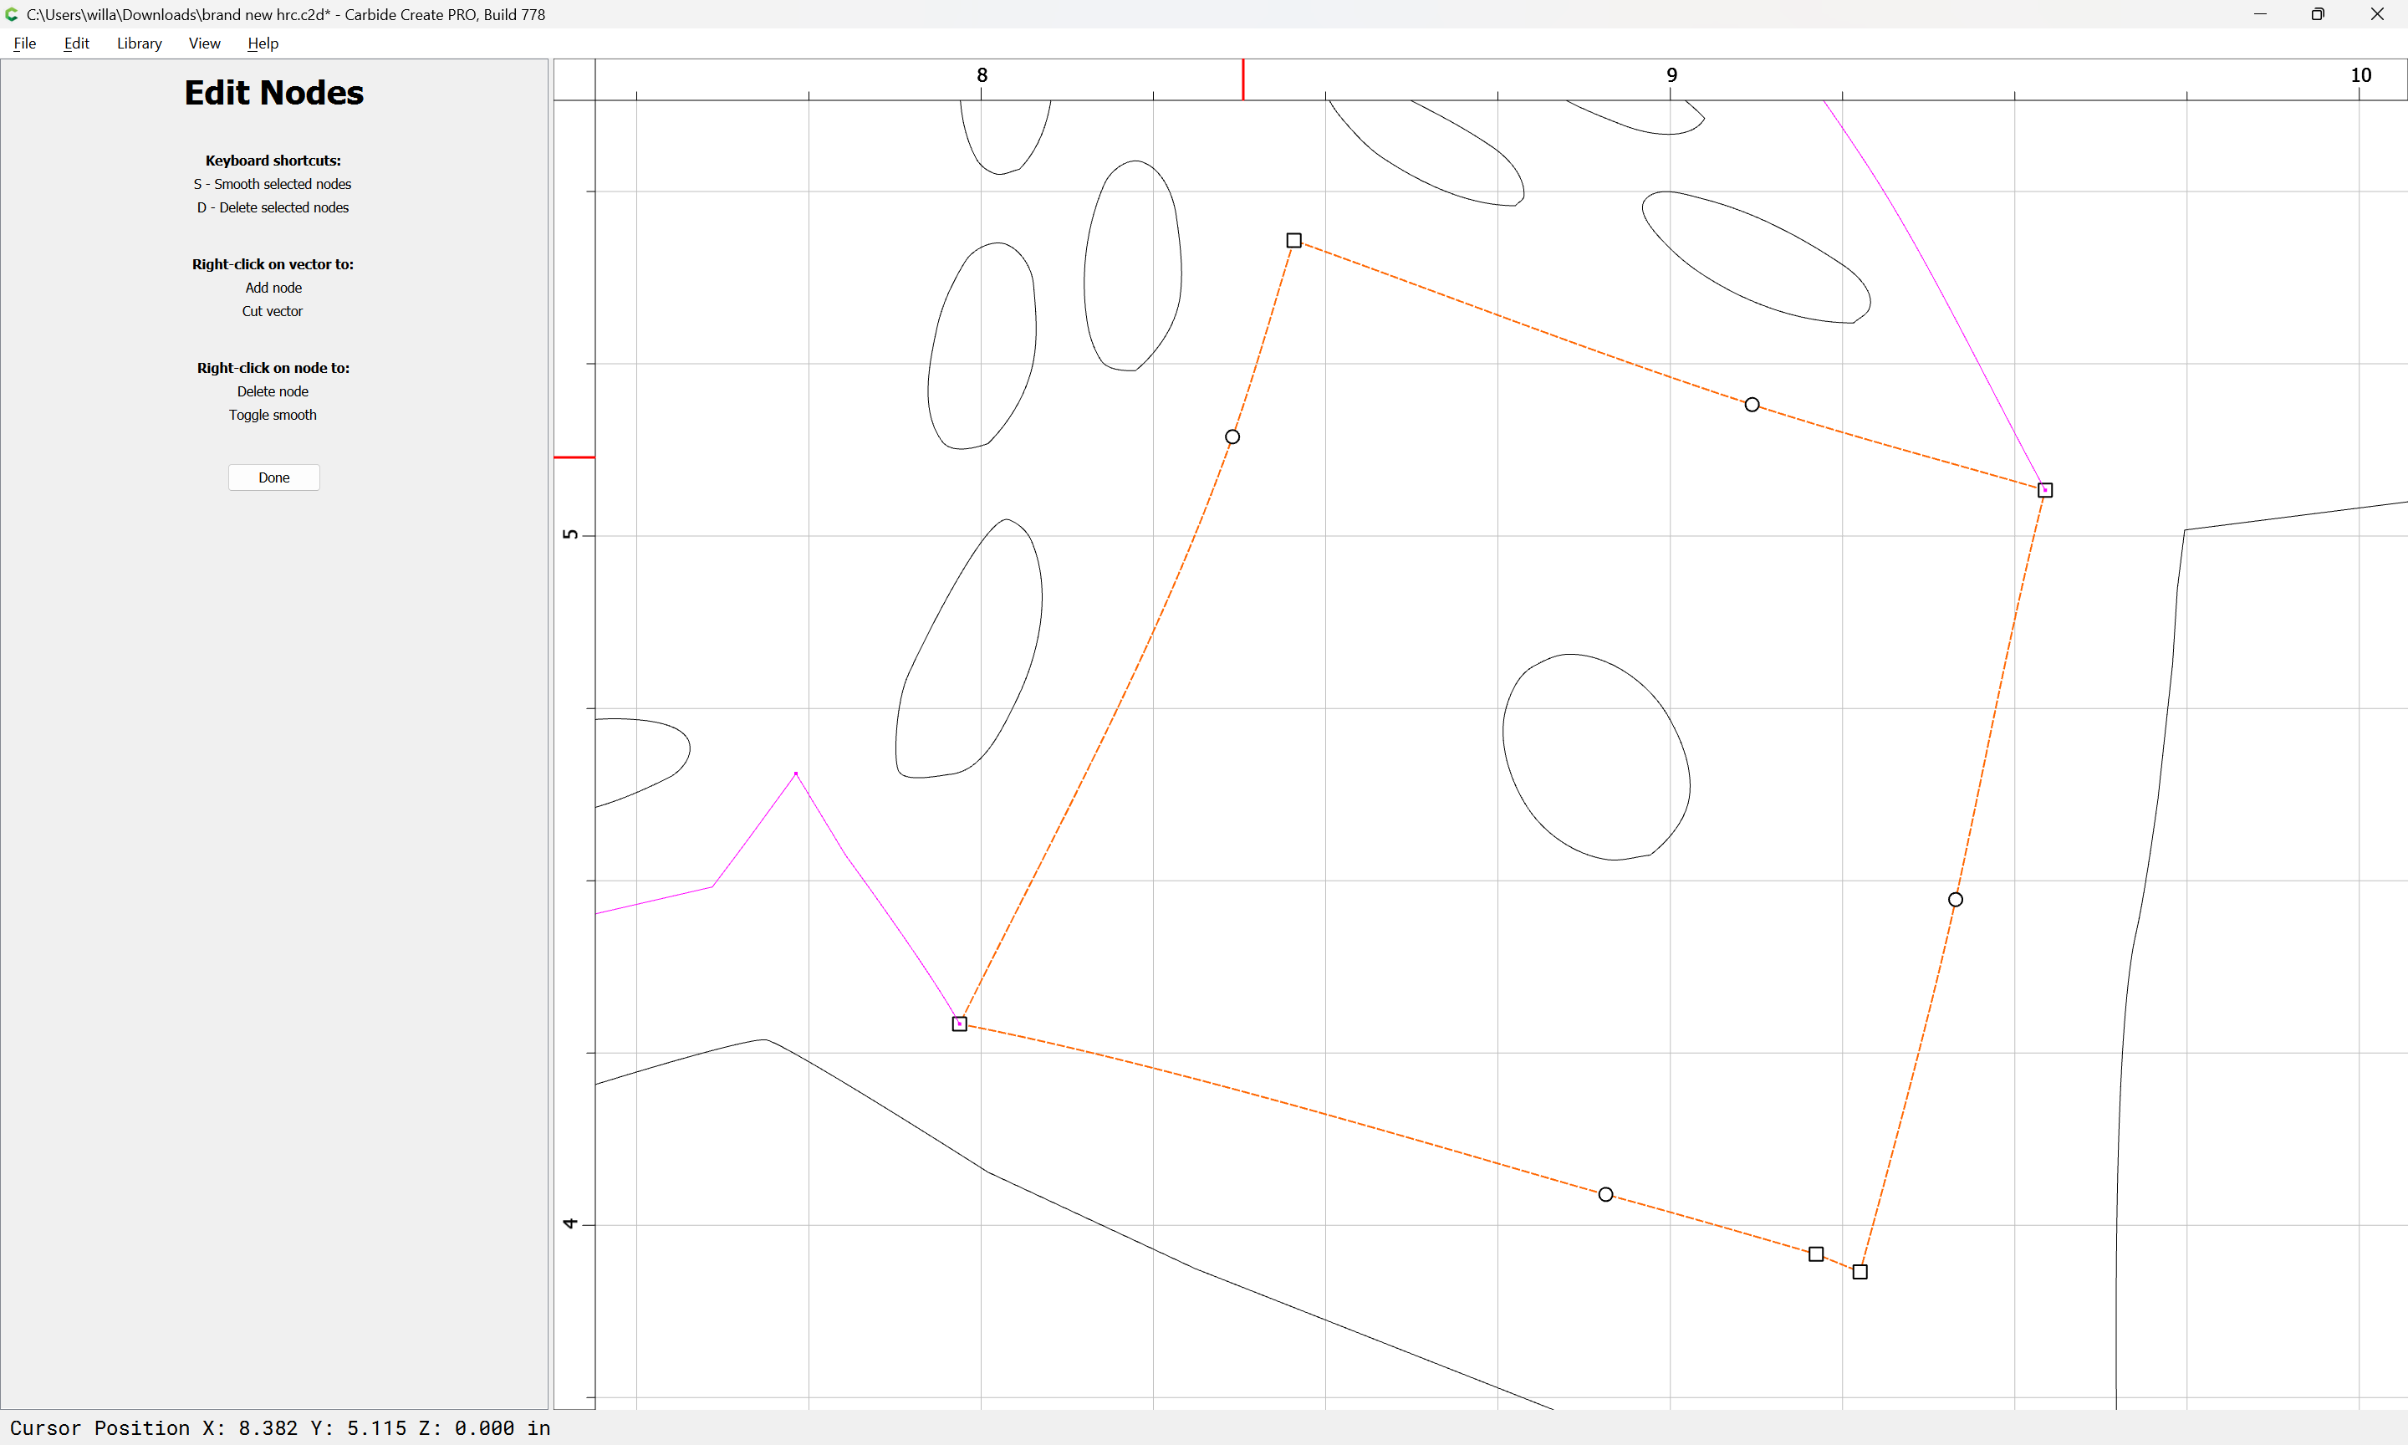2408x1445 pixels.
Task: Select the top-left square corner node
Action: tap(1293, 241)
